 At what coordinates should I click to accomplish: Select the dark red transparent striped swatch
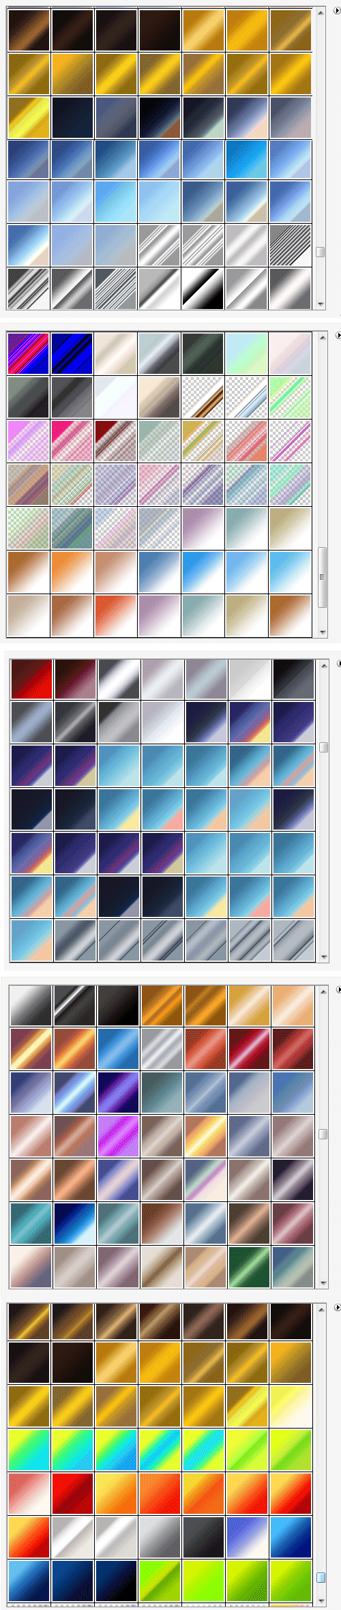point(116,441)
